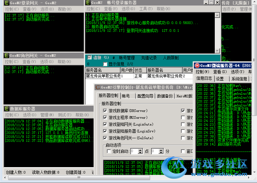257x183 pixels.
Task: Uncheck 游戏数据库(DBServer) checkbox
Action: [105, 111]
